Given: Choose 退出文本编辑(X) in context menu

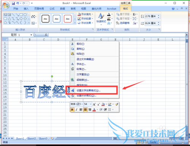Looking at the screenshot, I should click(x=94, y=59).
